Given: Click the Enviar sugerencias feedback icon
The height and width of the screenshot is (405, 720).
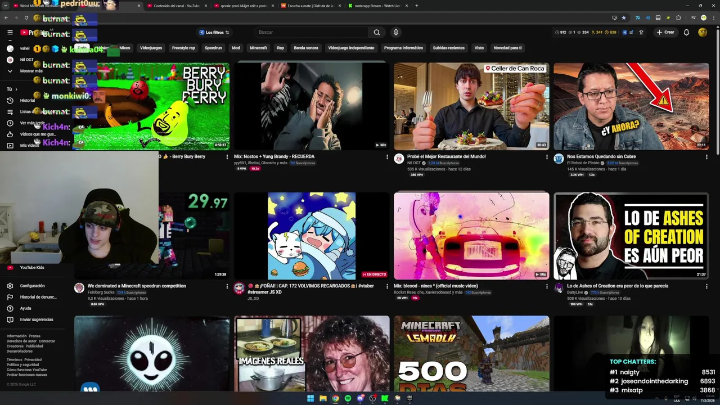Looking at the screenshot, I should [x=10, y=319].
